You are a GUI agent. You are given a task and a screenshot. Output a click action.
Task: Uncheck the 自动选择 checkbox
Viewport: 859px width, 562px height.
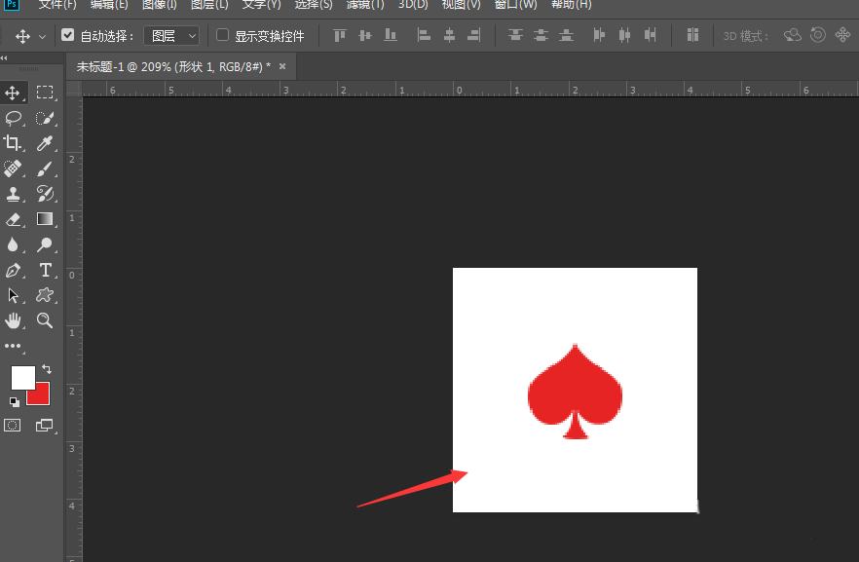tap(67, 35)
